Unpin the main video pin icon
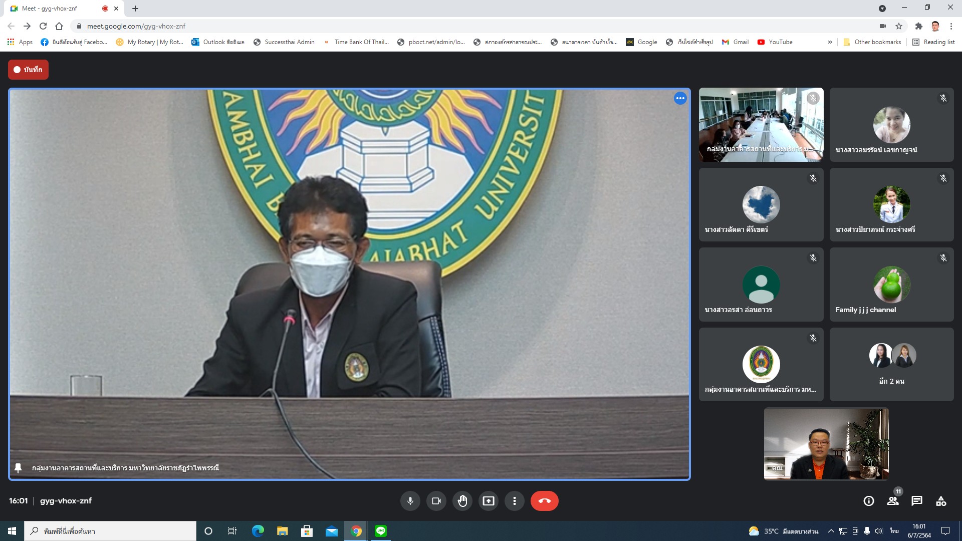Image resolution: width=962 pixels, height=541 pixels. (18, 468)
